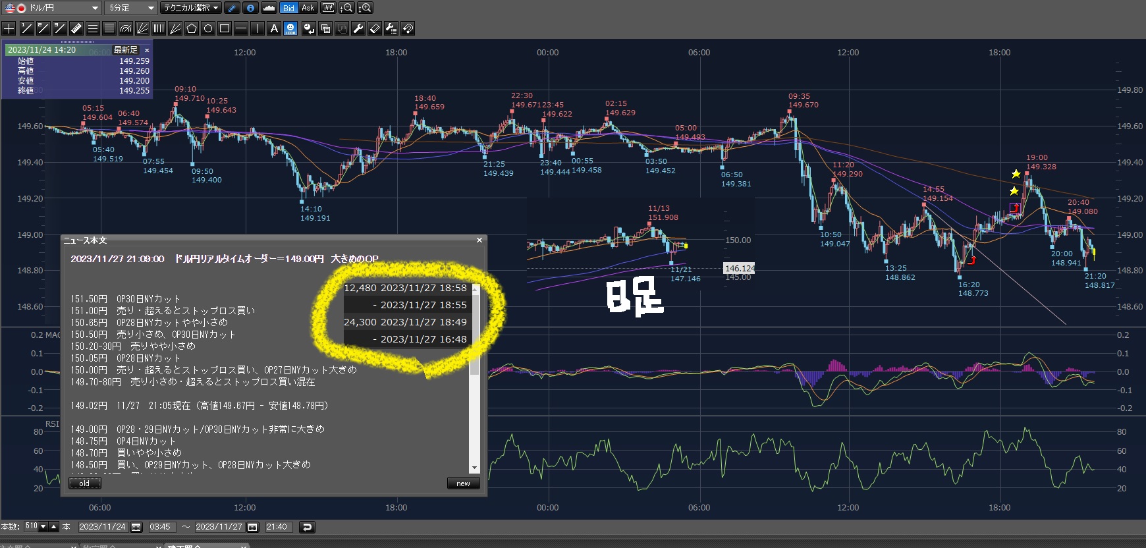
Task: Increase bar count with up arrow
Action: coord(54,526)
